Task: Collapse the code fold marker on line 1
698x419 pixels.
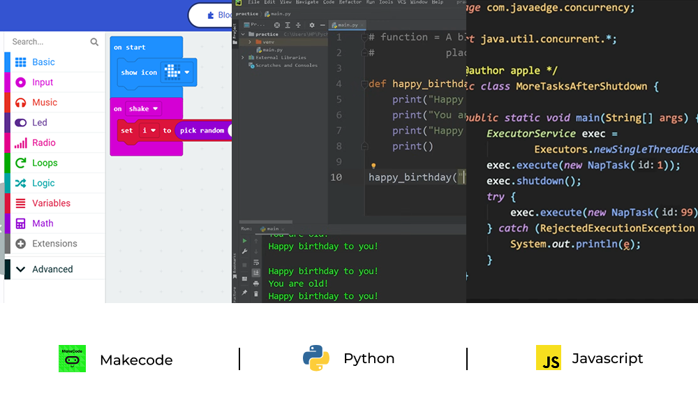Action: coord(364,38)
